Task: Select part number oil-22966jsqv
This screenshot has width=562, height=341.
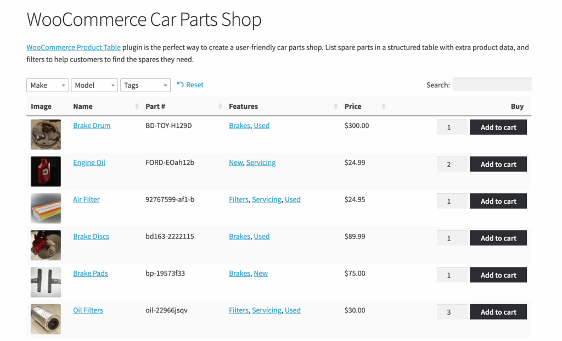Action: [166, 310]
